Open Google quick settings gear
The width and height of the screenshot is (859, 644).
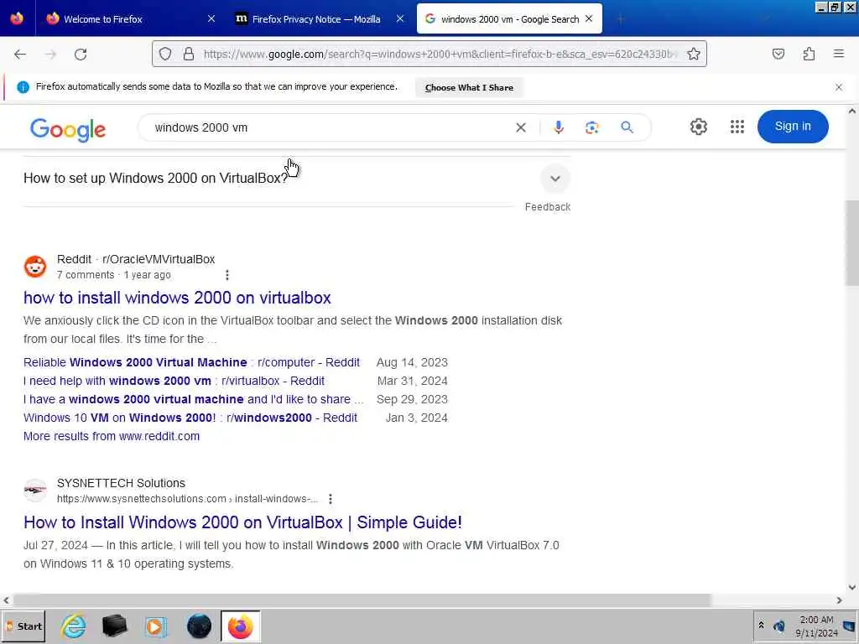(699, 127)
